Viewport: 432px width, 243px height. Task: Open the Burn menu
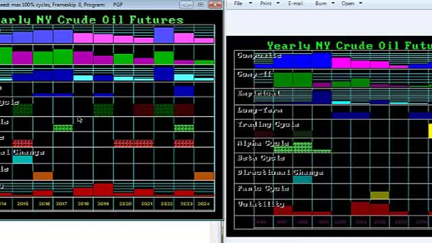(321, 3)
